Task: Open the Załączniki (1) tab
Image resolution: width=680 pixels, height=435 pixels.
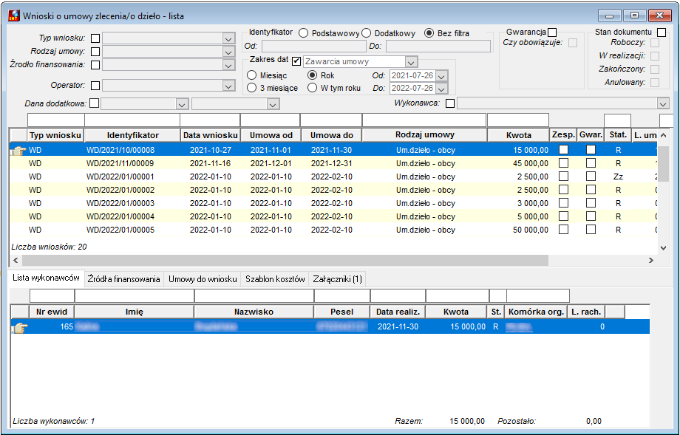Action: (337, 279)
